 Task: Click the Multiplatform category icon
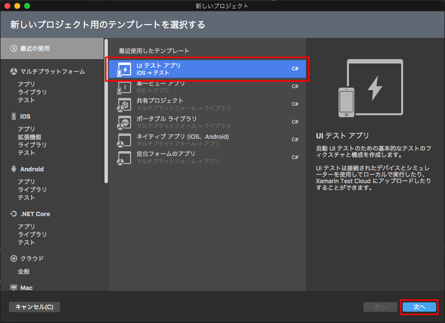pos(14,71)
